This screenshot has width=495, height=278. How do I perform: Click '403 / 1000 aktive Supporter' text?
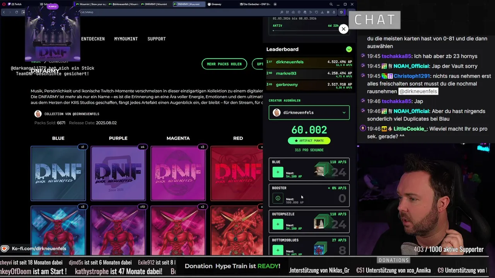449,249
